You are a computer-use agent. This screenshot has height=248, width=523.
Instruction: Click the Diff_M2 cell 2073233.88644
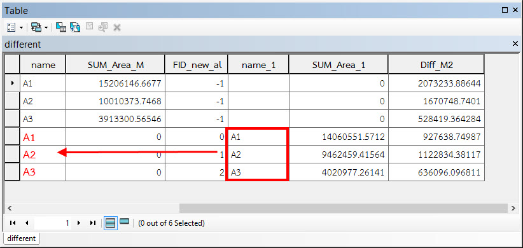point(436,83)
